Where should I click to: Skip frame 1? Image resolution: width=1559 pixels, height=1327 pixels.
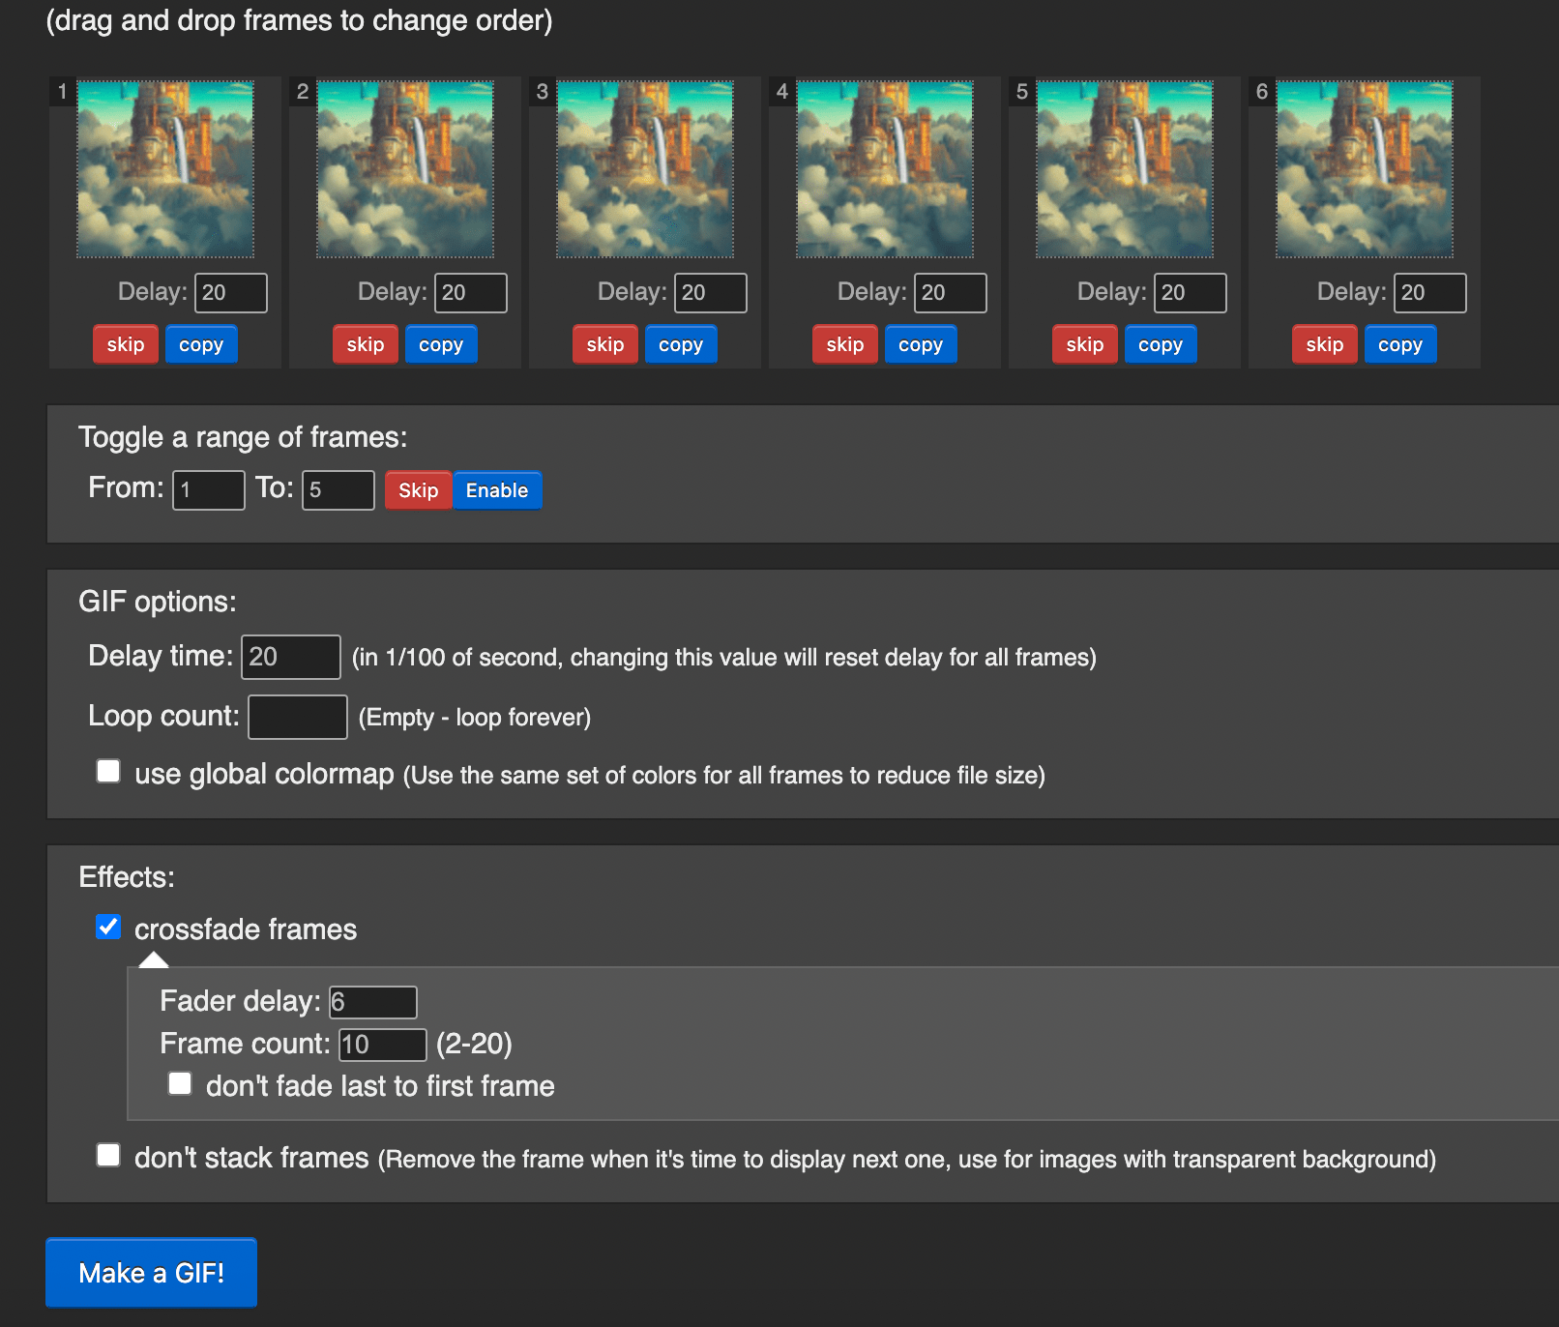125,343
